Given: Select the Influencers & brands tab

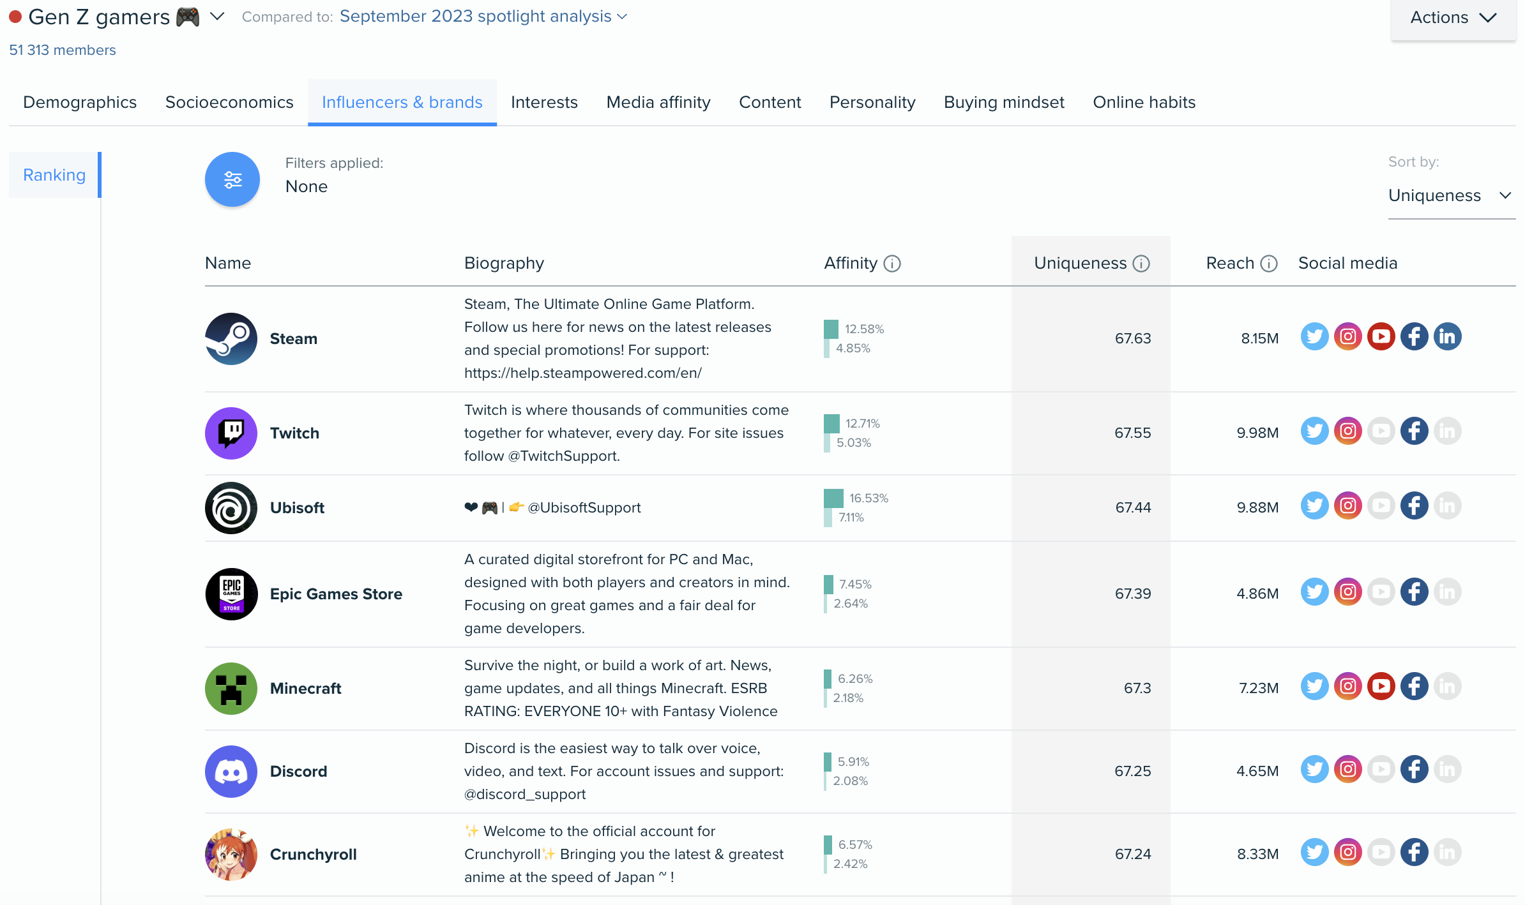Looking at the screenshot, I should [402, 102].
